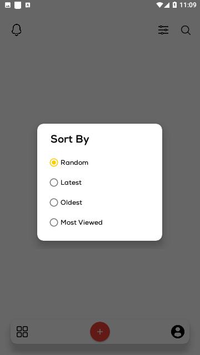Viewport: 200px width, 355px height.
Task: Select the Most Viewed radio button
Action: click(54, 222)
